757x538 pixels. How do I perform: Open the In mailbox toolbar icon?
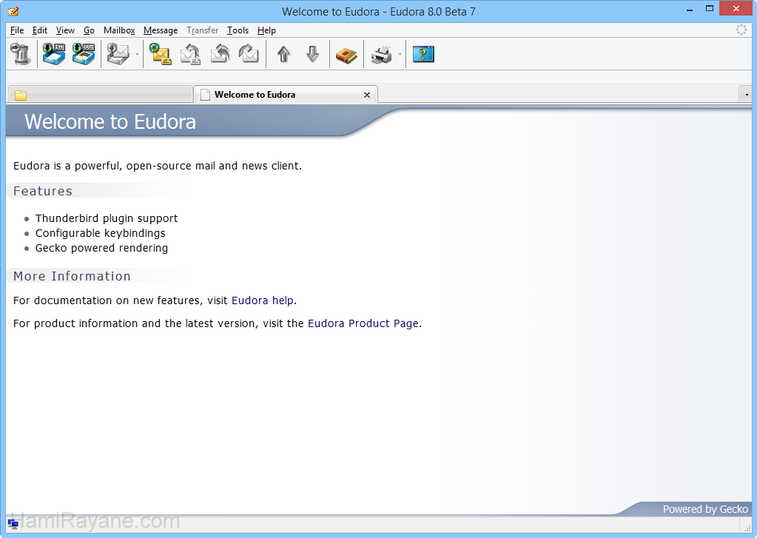coord(53,54)
